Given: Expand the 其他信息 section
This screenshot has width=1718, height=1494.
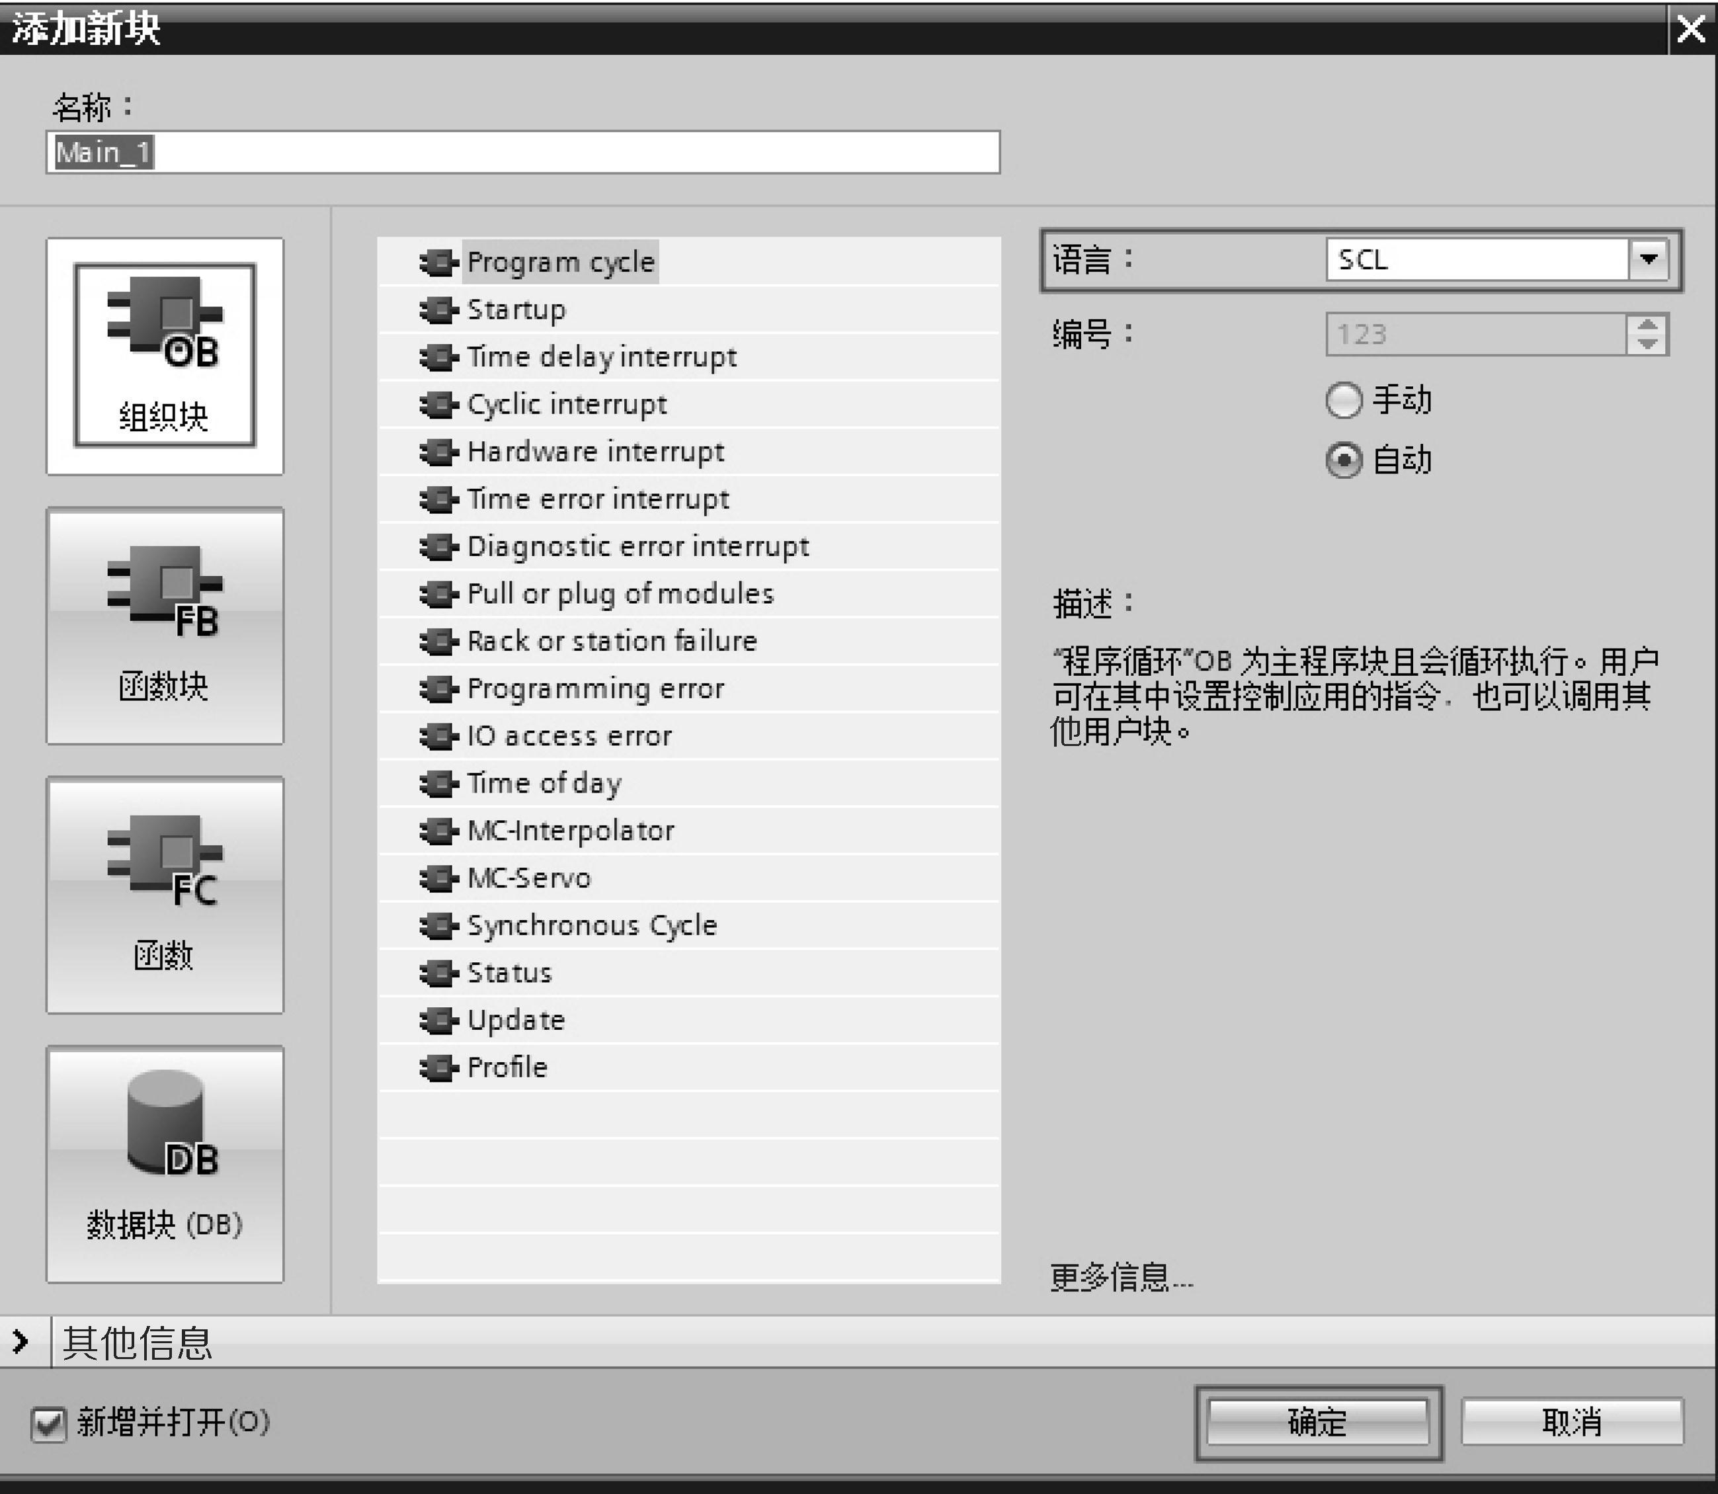Looking at the screenshot, I should click(22, 1344).
